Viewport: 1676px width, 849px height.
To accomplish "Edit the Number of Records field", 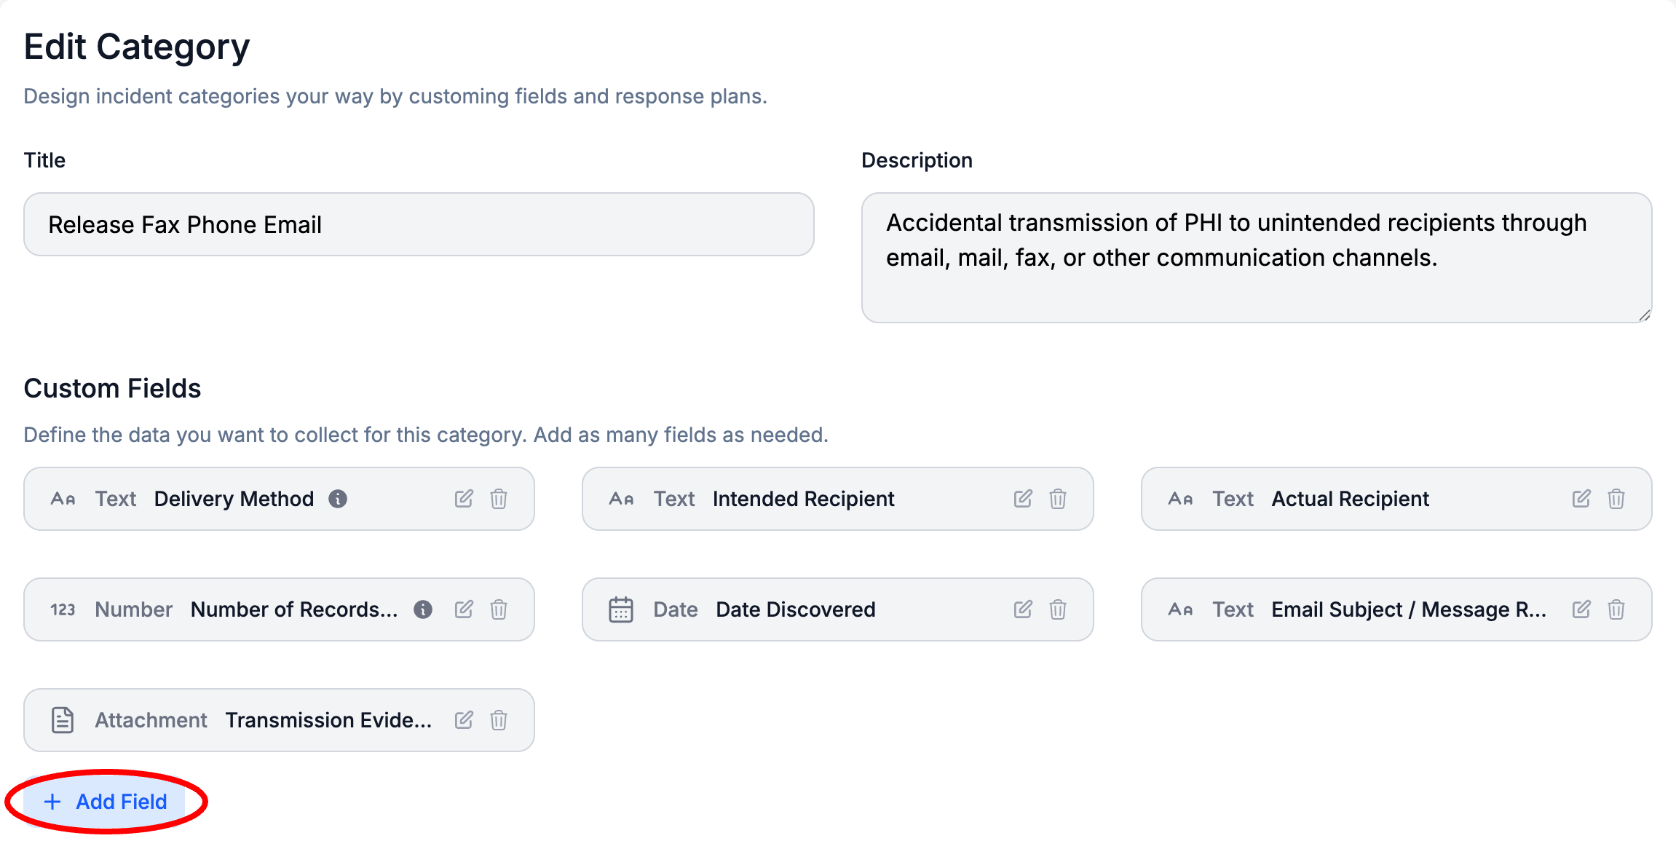I will 464,609.
